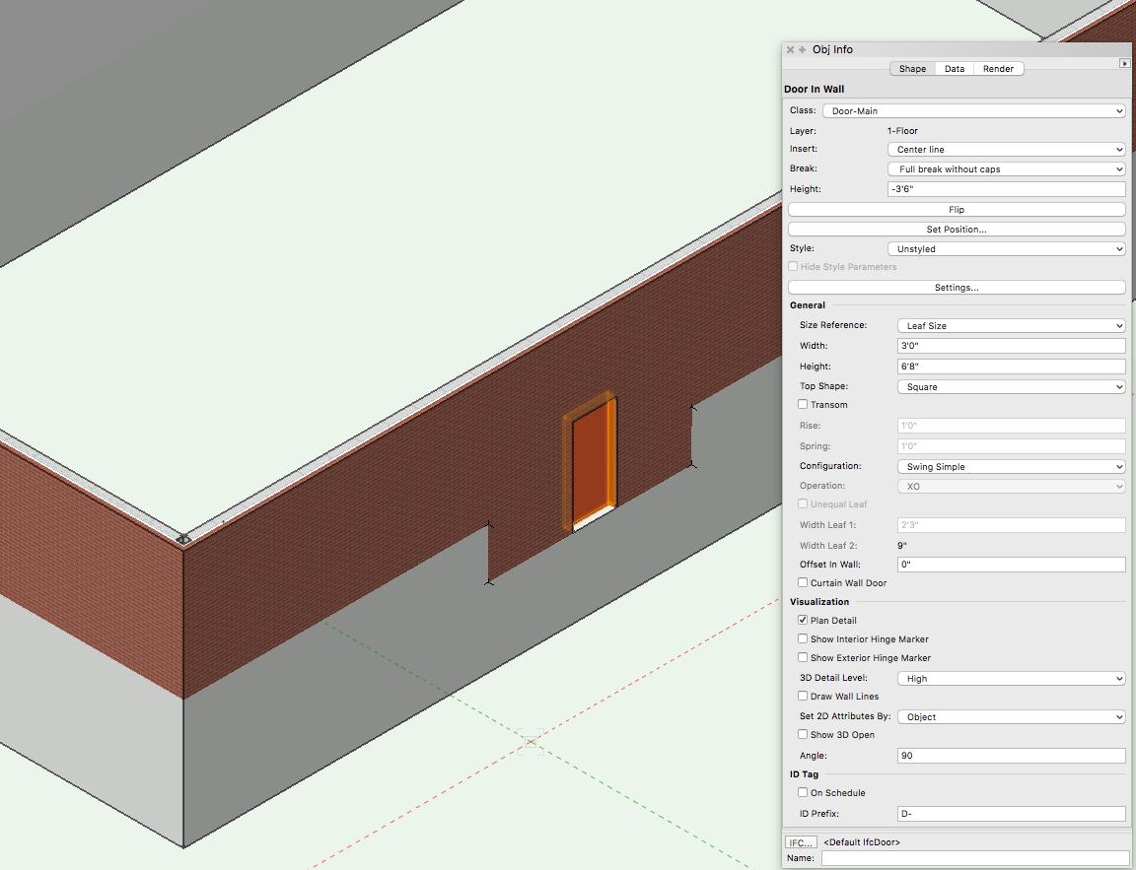Expand the Configuration dropdown set to Swing Simple

pos(1011,467)
